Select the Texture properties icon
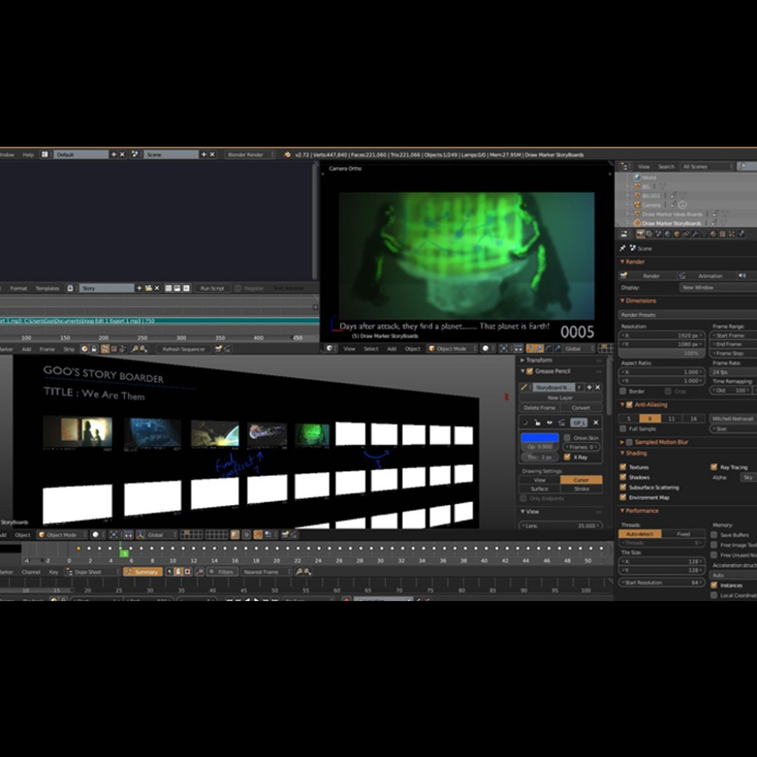757x757 pixels. click(722, 234)
